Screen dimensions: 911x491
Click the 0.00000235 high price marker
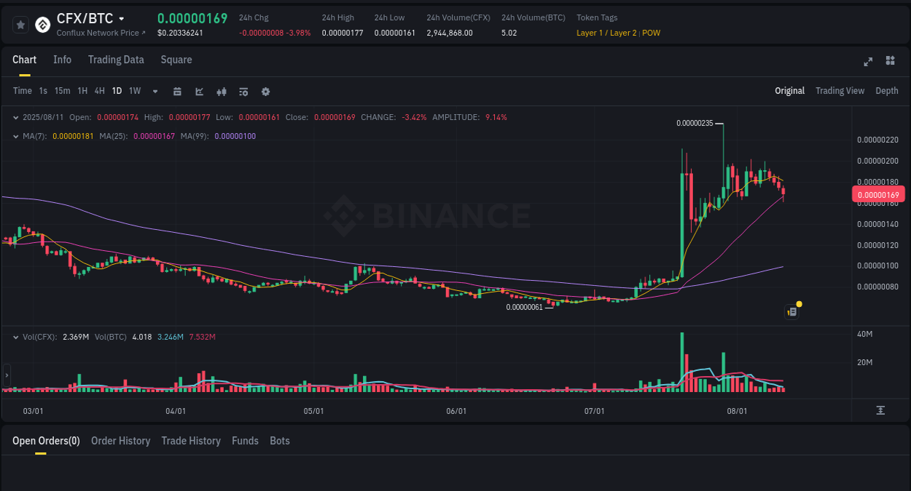695,123
